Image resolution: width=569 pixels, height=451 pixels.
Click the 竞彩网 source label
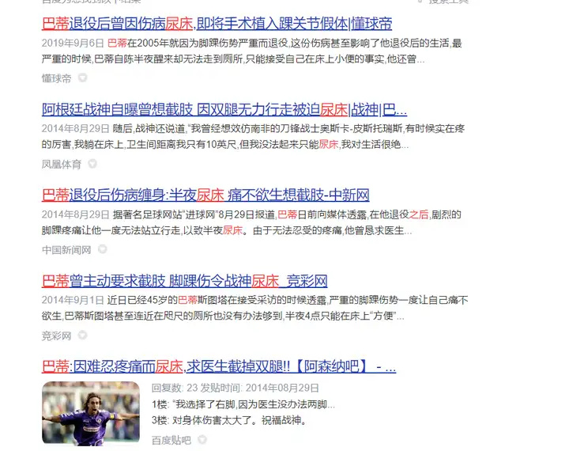56,335
